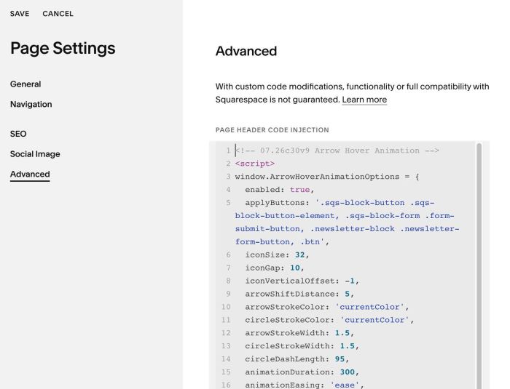Switch to the SEO tab
Image resolution: width=510 pixels, height=389 pixels.
(x=18, y=134)
